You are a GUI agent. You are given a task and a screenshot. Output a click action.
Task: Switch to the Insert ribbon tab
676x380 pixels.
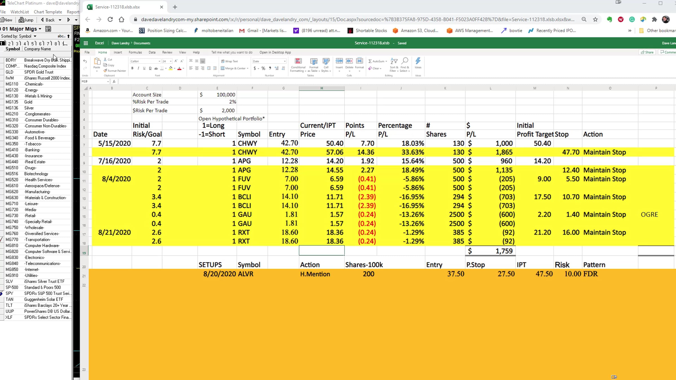[x=118, y=52]
